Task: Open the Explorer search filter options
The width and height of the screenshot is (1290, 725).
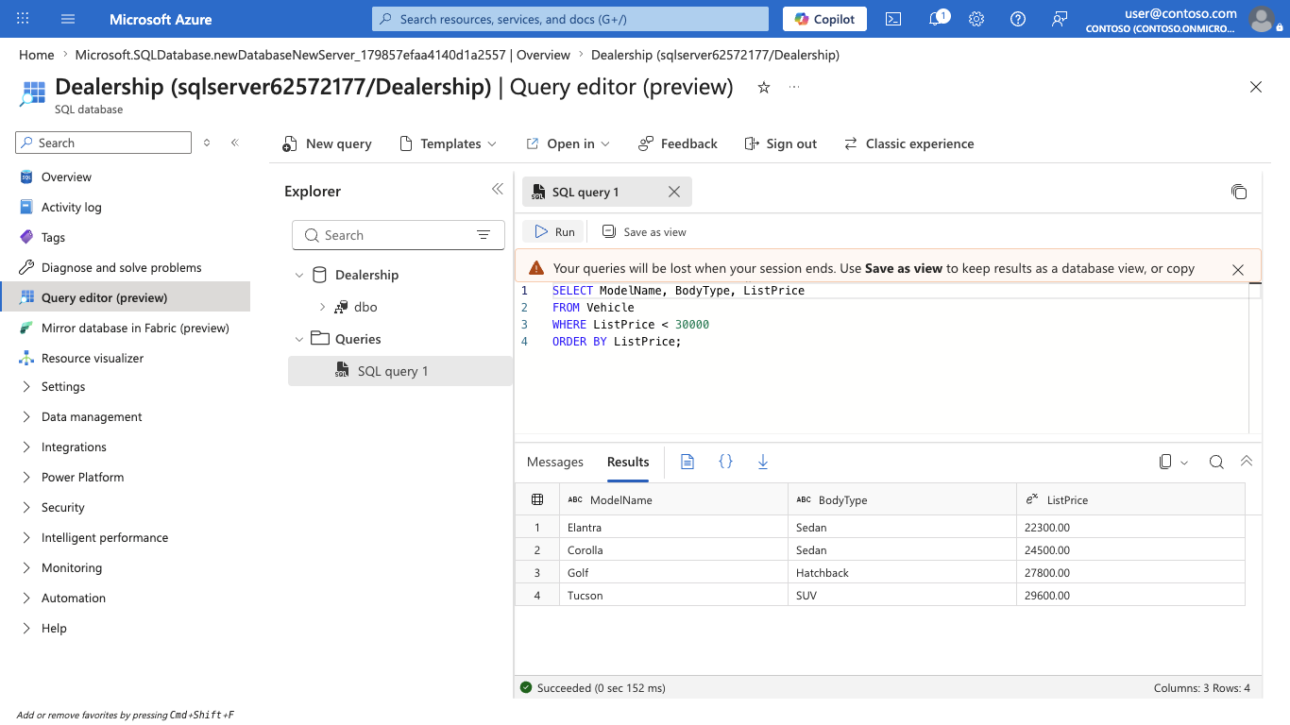Action: pos(484,235)
